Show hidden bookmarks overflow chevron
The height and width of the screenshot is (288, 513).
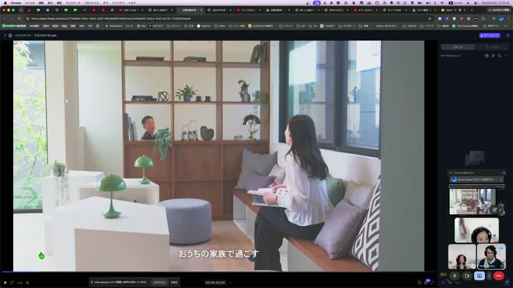pyautogui.click(x=507, y=26)
